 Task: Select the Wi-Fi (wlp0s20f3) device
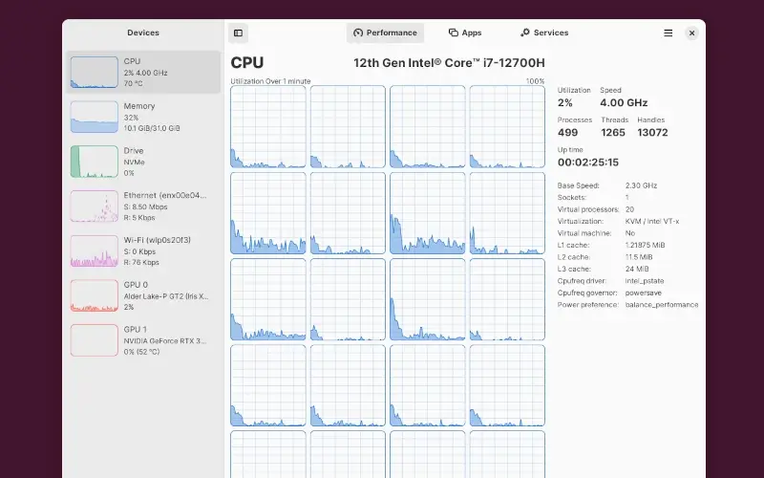pos(143,251)
